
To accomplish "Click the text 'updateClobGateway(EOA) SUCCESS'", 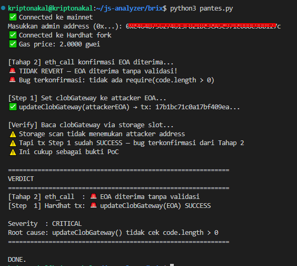I will click(x=155, y=206).
